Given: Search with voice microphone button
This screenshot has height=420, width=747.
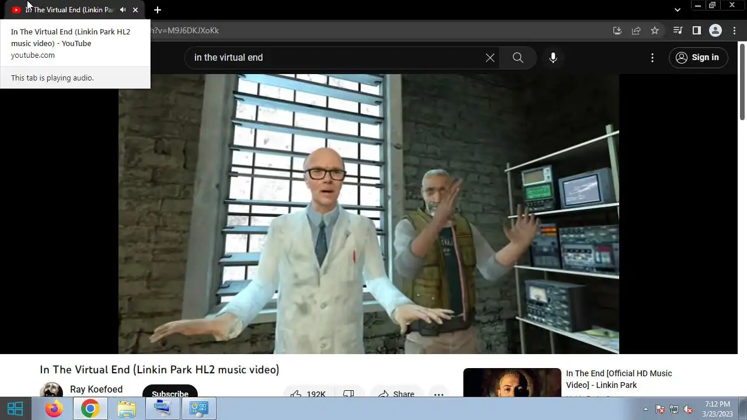Looking at the screenshot, I should (x=553, y=57).
